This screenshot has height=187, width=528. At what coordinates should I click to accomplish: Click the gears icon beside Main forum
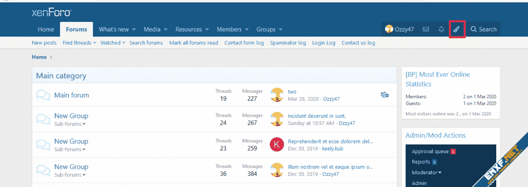[x=384, y=95]
